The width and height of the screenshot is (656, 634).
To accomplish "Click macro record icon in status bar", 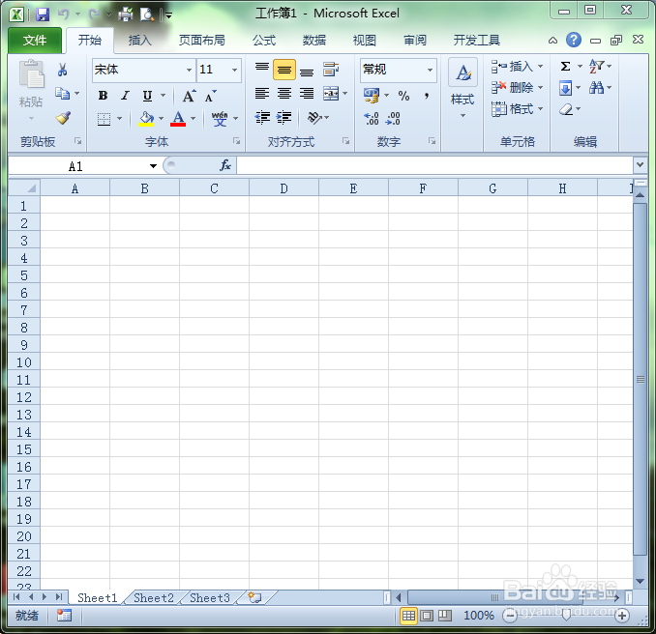I will pos(64,616).
